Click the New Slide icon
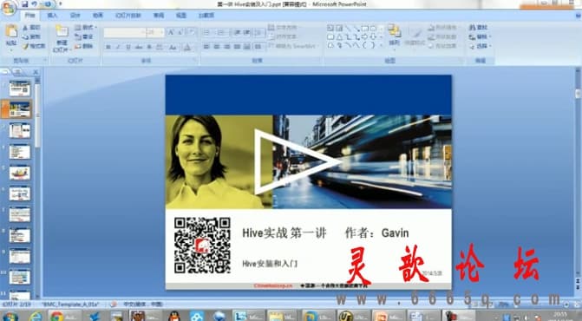582x321 pixels. point(62,31)
